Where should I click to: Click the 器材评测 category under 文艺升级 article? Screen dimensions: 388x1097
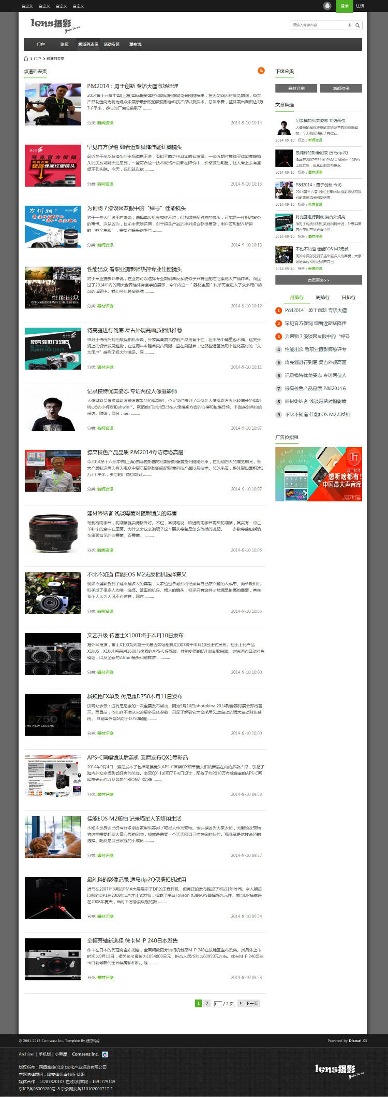click(x=106, y=672)
